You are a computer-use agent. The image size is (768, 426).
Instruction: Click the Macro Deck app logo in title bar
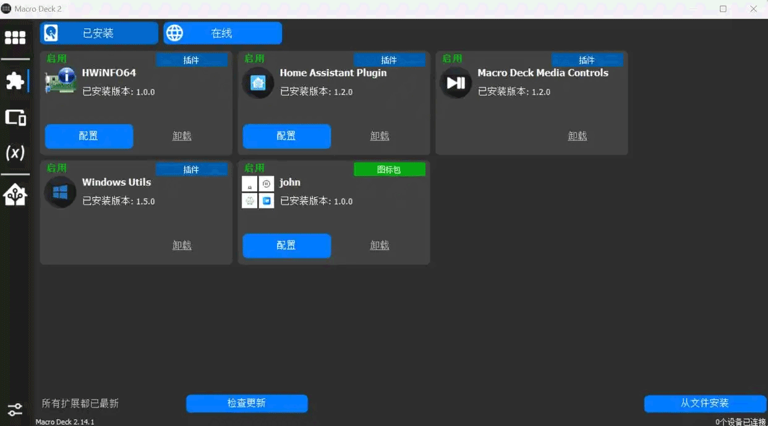(6, 9)
